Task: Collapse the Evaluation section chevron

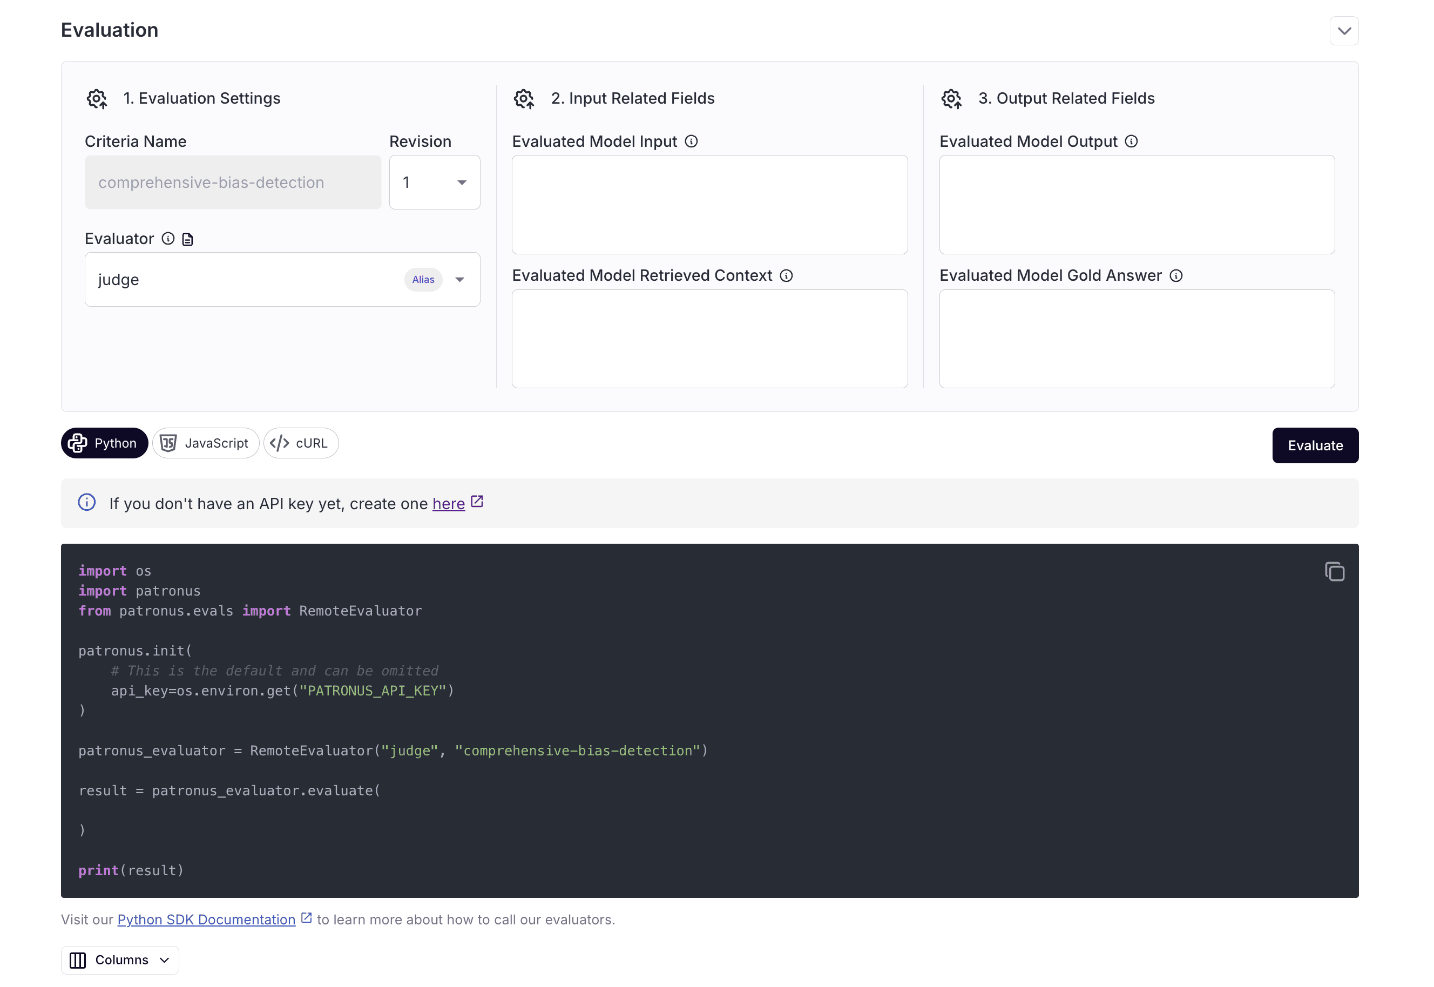Action: click(x=1343, y=31)
